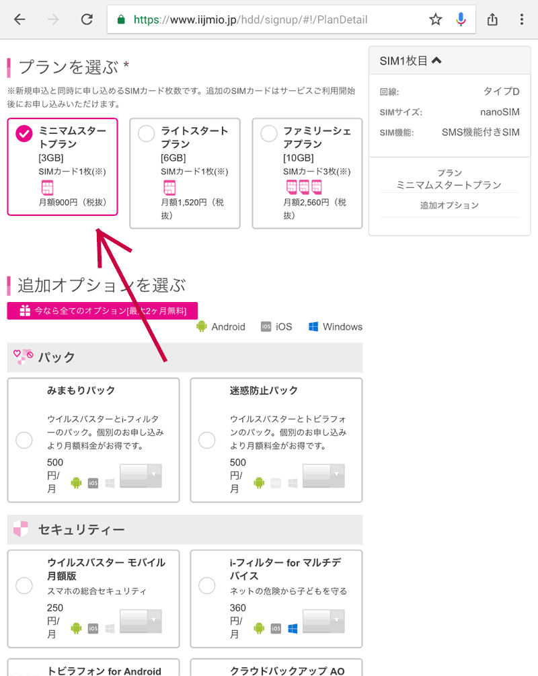Click the プラン item in sidebar summary
Image resolution: width=538 pixels, height=676 pixels.
coord(449,179)
